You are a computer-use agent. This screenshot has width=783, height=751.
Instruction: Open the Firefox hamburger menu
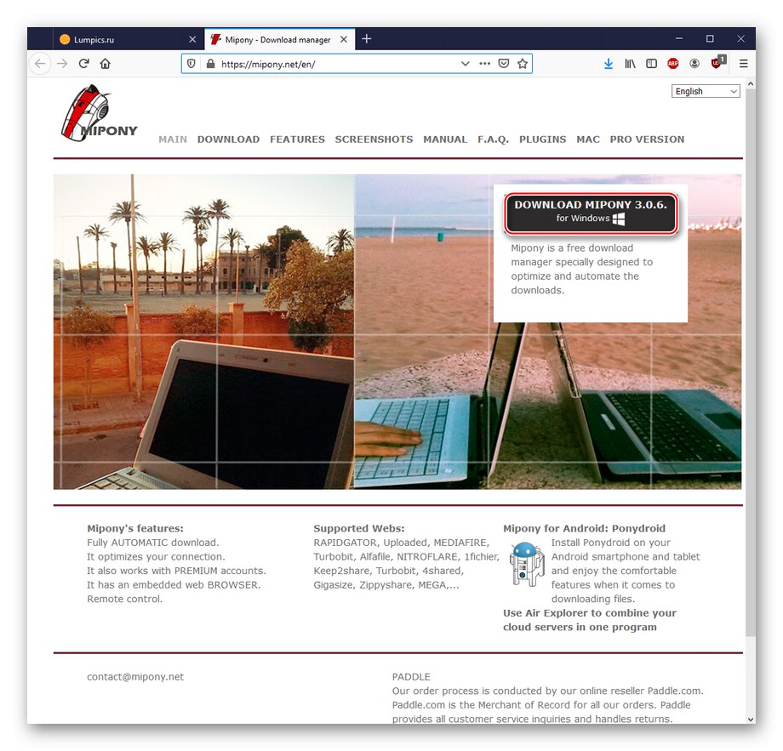[x=743, y=64]
